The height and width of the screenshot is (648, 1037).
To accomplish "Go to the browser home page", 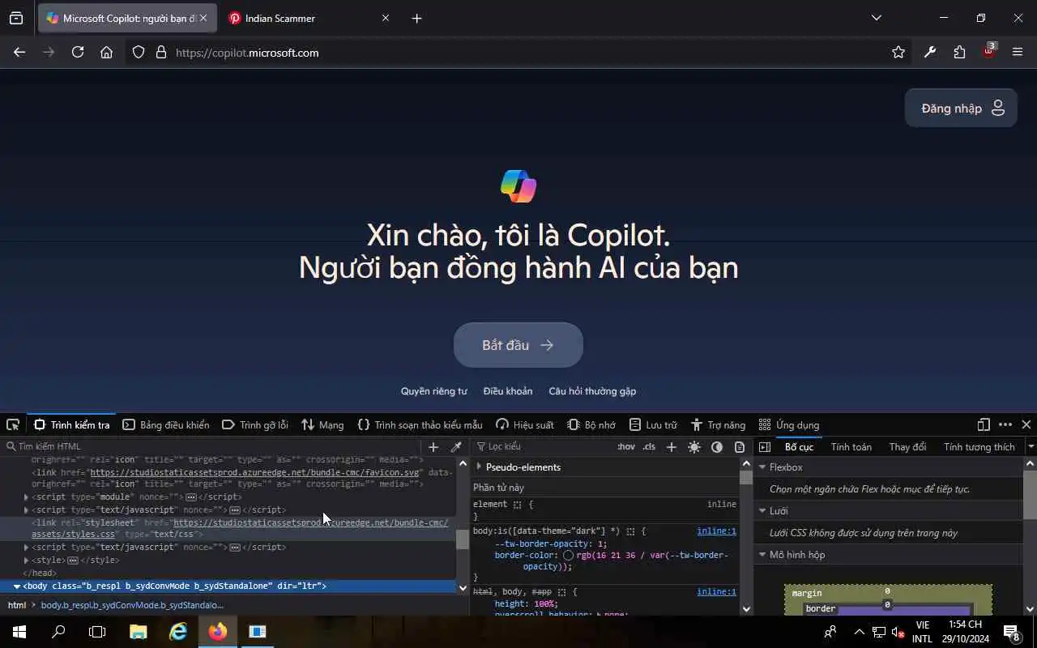I will click(106, 52).
